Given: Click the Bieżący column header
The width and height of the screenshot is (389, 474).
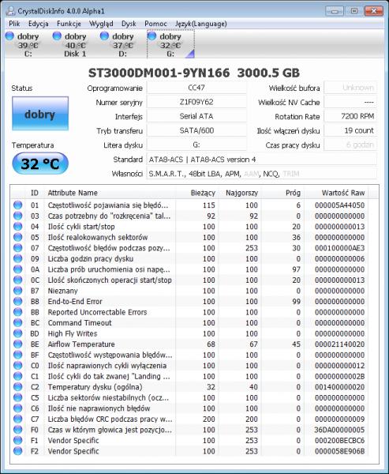Looking at the screenshot, I should pyautogui.click(x=197, y=193).
